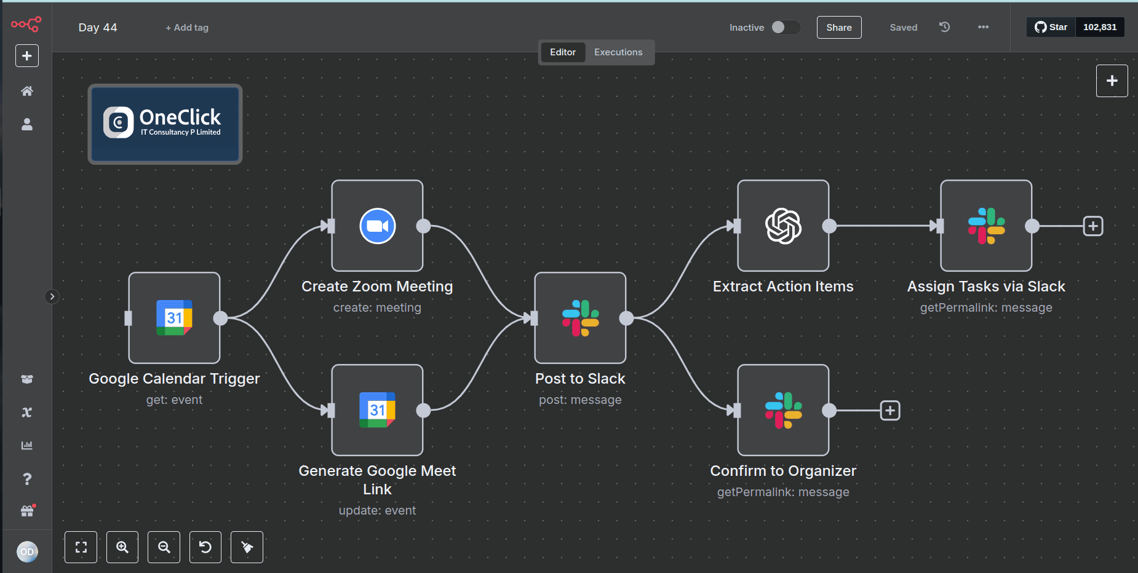Viewport: 1138px width, 573px height.
Task: Add node after Confirm to Organizer
Action: coord(890,410)
